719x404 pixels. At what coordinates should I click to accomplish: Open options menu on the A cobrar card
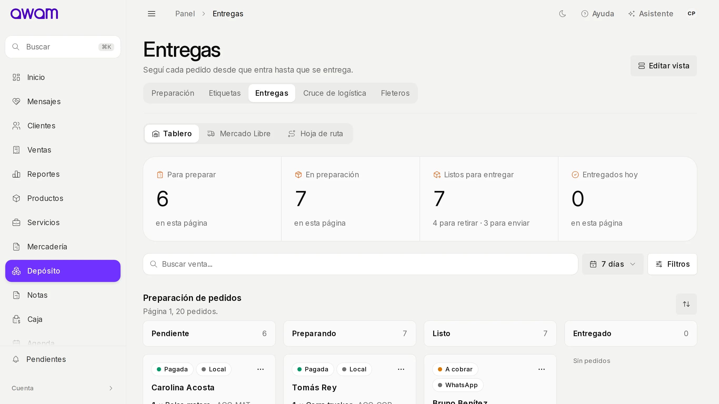pyautogui.click(x=541, y=369)
